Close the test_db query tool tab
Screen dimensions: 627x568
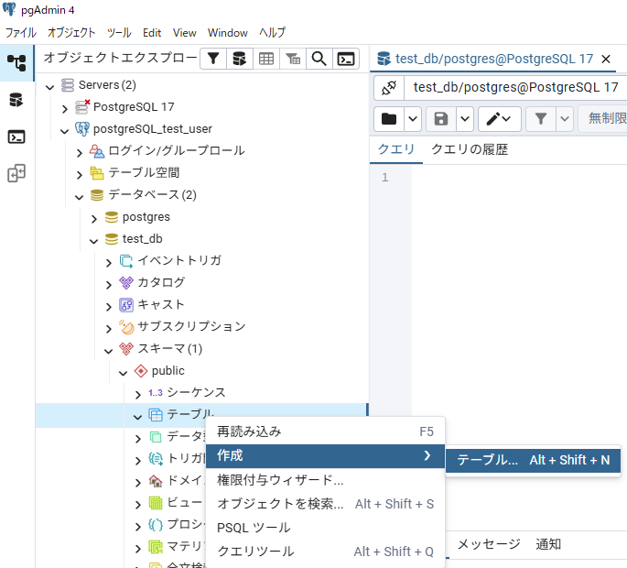(606, 60)
